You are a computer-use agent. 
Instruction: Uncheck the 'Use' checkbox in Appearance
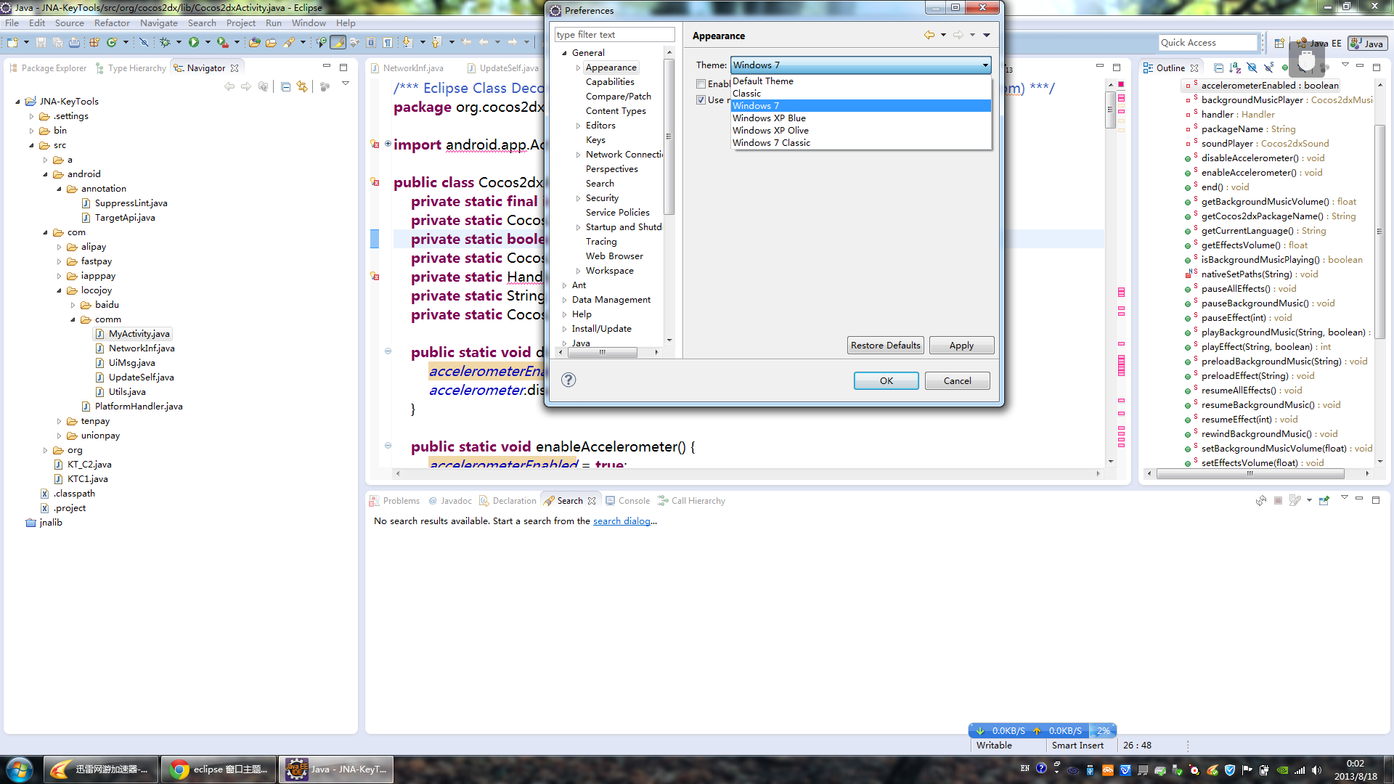[x=701, y=100]
